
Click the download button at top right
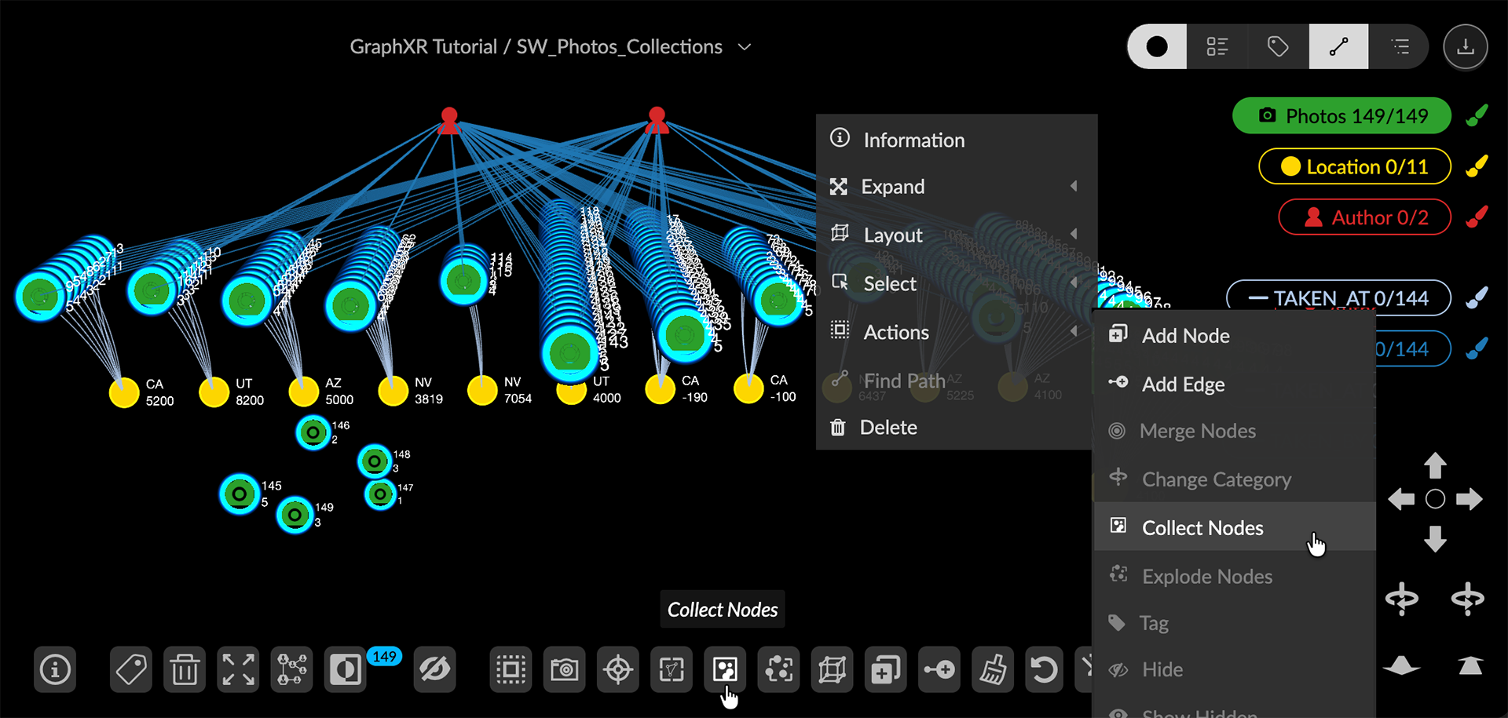coord(1465,47)
